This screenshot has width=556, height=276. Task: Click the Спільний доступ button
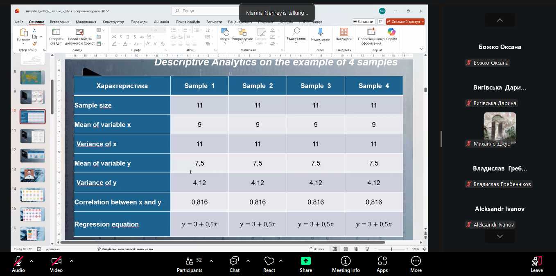405,22
